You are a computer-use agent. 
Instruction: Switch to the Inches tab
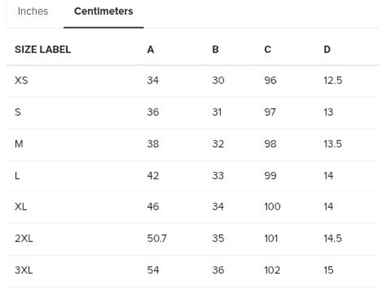point(33,11)
